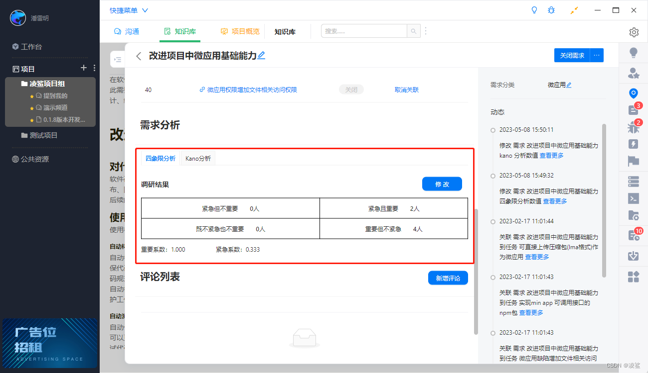This screenshot has width=648, height=373.
Task: Click the folder settings icon in sidebar
Action: pyautogui.click(x=634, y=215)
